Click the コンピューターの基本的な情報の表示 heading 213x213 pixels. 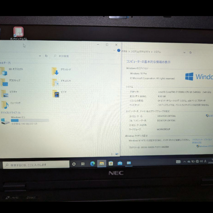[x=148, y=62]
